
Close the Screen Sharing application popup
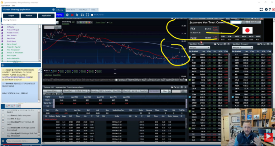tap(53, 10)
